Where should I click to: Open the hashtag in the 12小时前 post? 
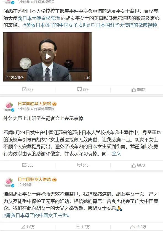[37, 215]
